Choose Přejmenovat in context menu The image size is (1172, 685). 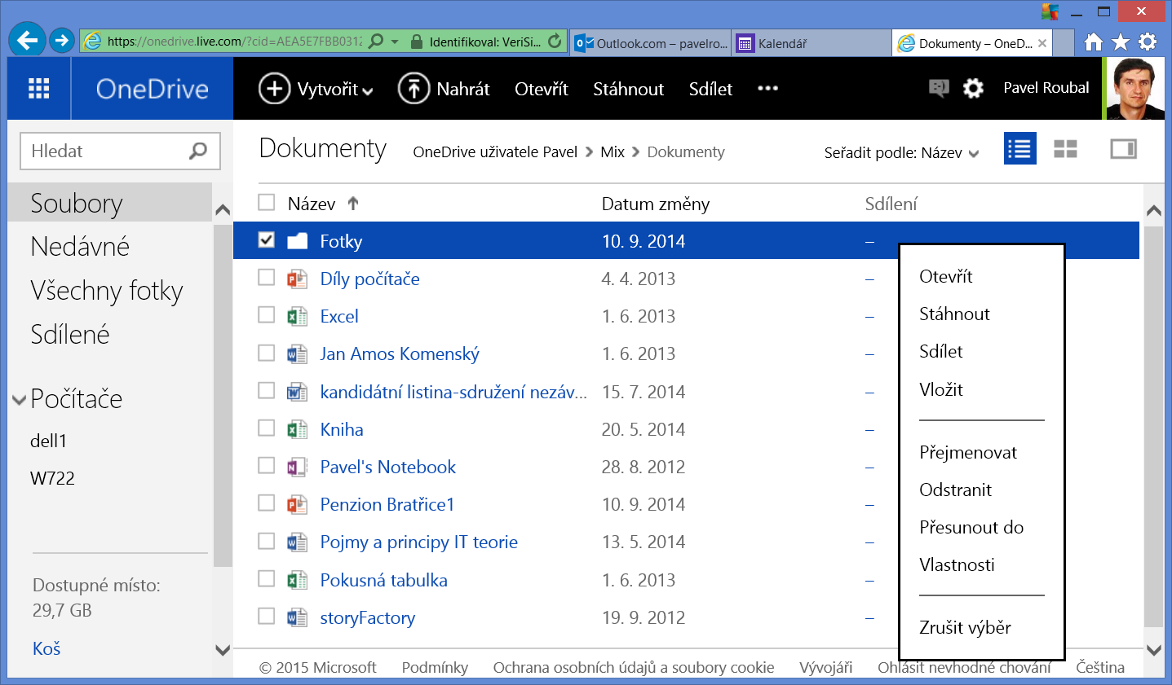[968, 452]
